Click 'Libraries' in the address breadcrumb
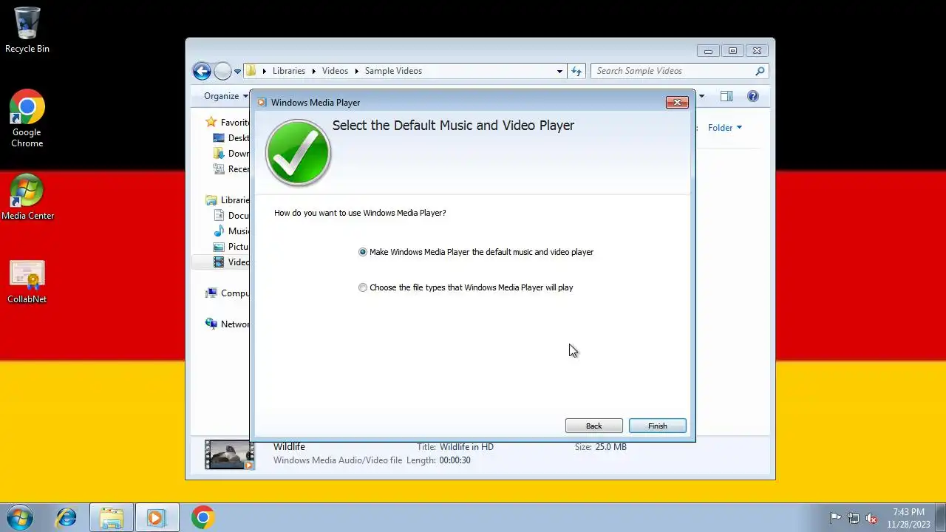The height and width of the screenshot is (532, 946). 288,71
